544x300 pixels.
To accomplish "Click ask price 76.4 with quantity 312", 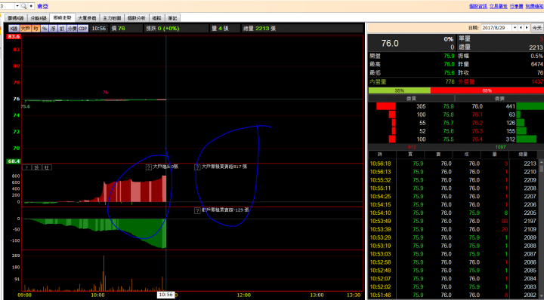I will point(477,139).
